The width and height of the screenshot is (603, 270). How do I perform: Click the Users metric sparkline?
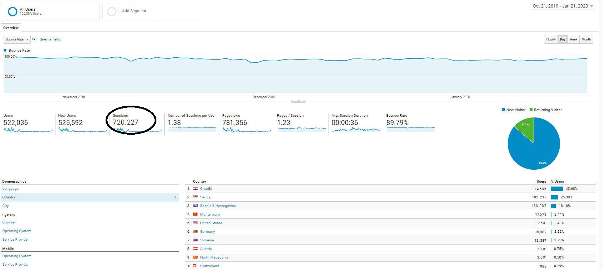pyautogui.click(x=28, y=130)
